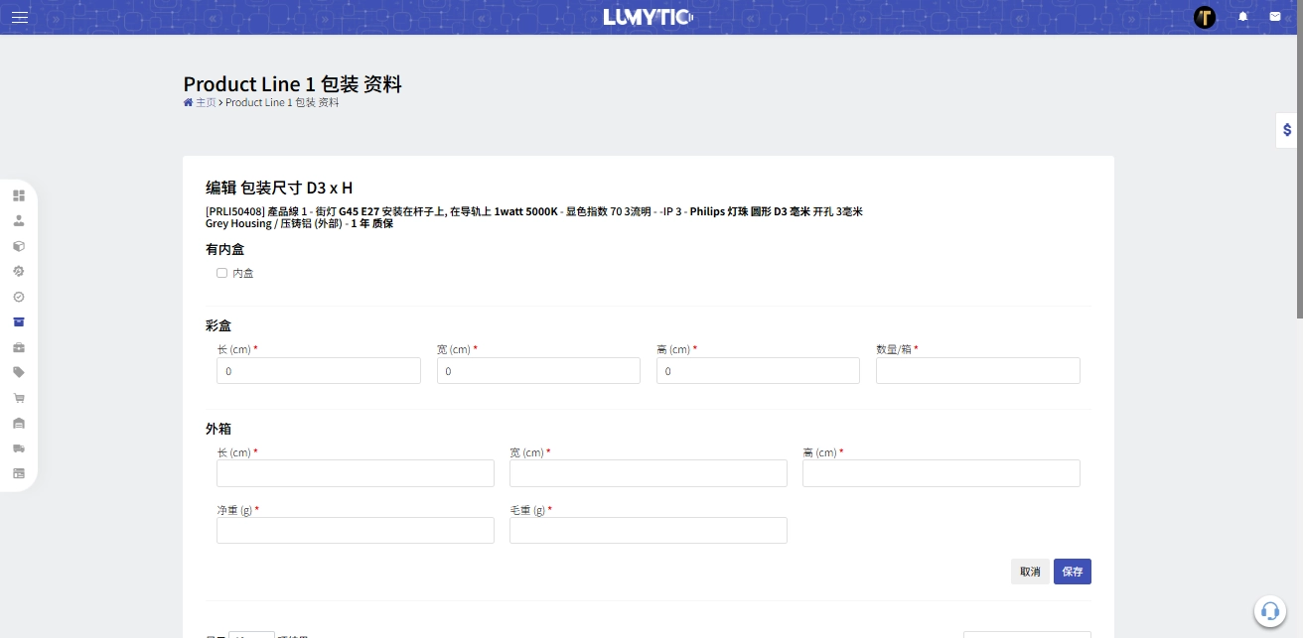The width and height of the screenshot is (1303, 638).
Task: Click the 外箱 净重 (g) input field
Action: click(355, 531)
